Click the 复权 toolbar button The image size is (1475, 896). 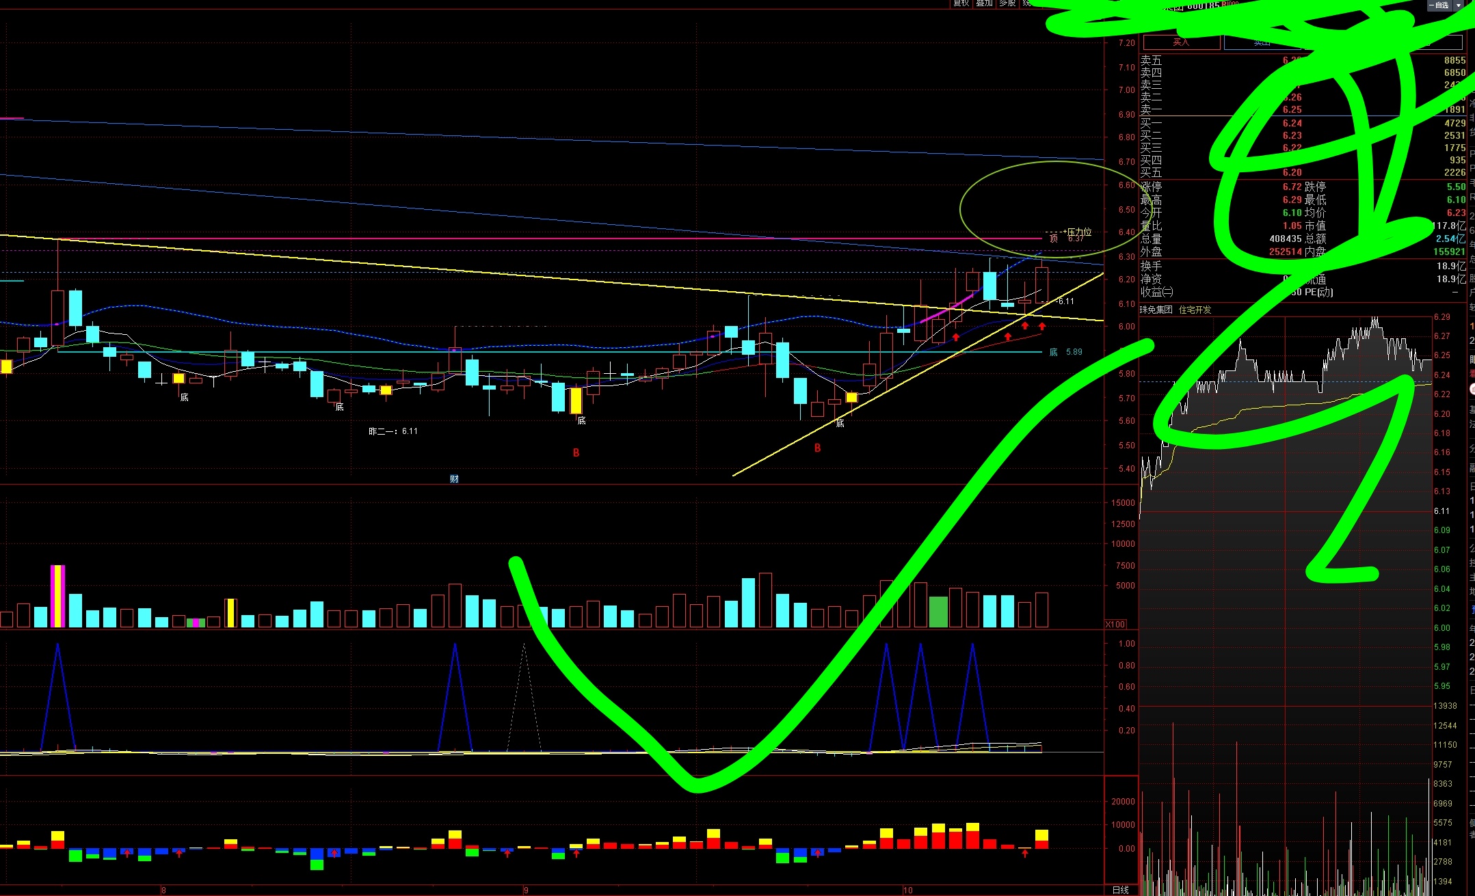point(961,3)
